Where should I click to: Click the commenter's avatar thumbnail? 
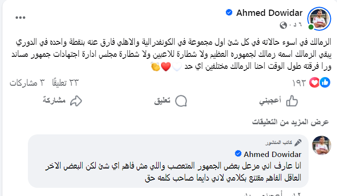pyautogui.click(x=320, y=144)
